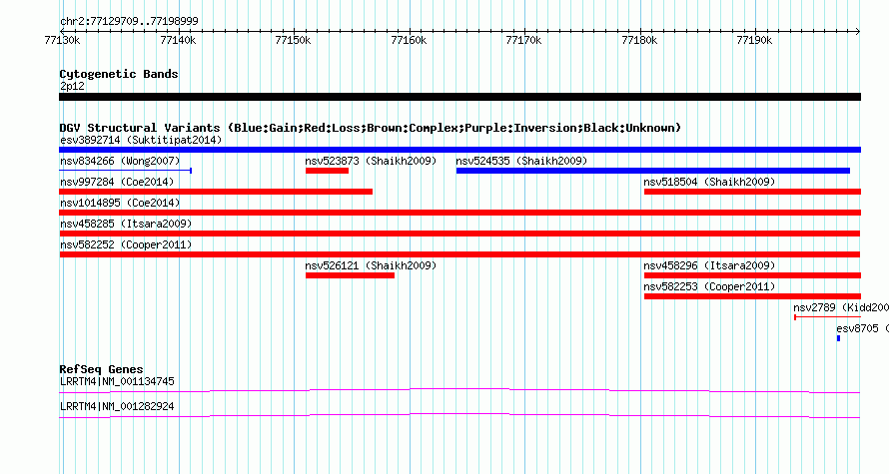Image resolution: width=889 pixels, height=474 pixels.
Task: Open the nsv458296 (Itsara2009) label
Action: pos(709,265)
